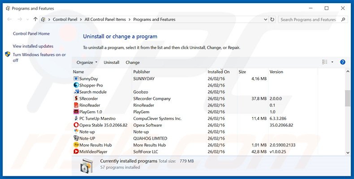Viewport: 354px width, 179px height.
Task: Click the view layout icon
Action: (325, 62)
